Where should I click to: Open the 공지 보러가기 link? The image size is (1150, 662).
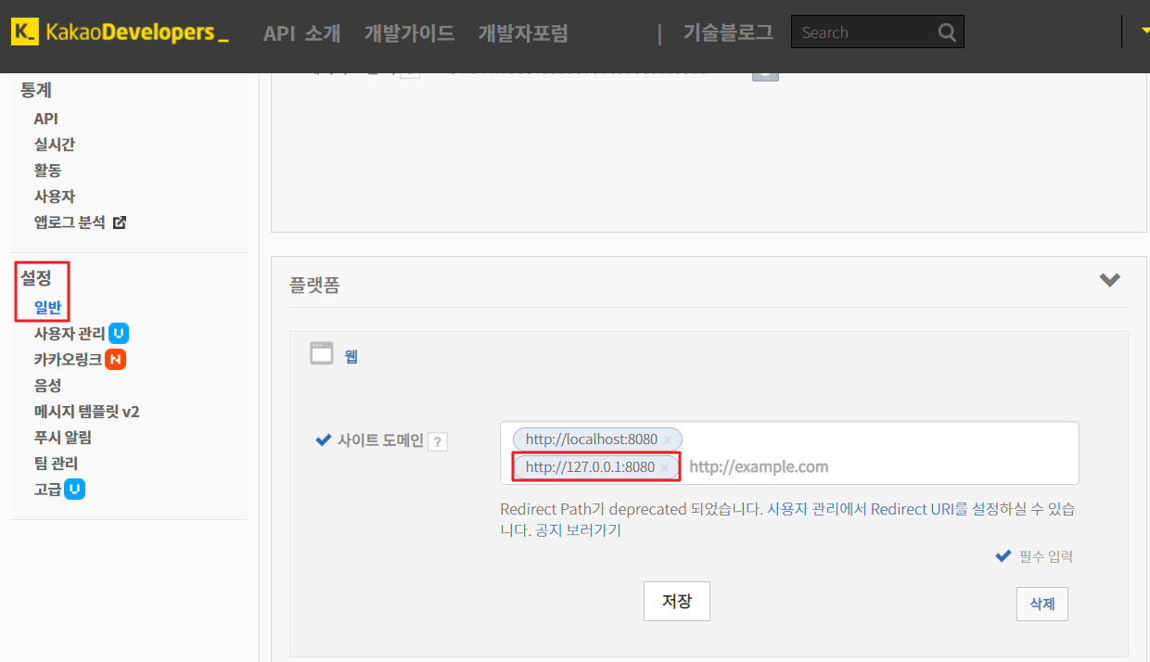[578, 530]
